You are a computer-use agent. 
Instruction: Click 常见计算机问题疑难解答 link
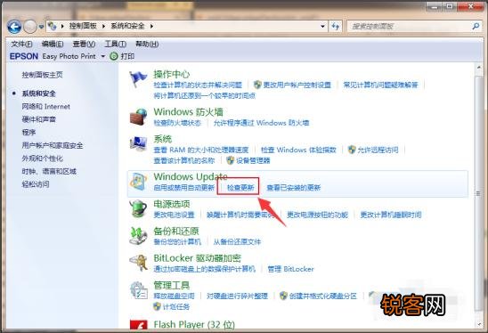pos(380,85)
